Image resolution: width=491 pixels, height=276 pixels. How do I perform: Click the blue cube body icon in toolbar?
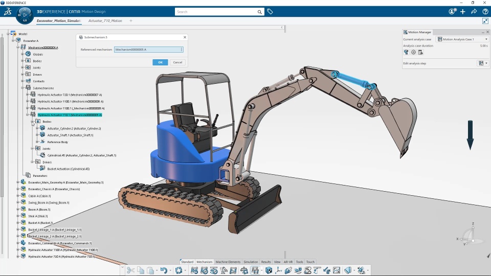coord(269,270)
